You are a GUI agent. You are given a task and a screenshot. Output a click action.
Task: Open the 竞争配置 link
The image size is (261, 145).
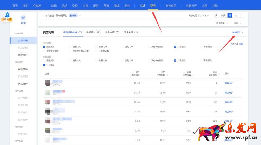pyautogui.click(x=237, y=32)
